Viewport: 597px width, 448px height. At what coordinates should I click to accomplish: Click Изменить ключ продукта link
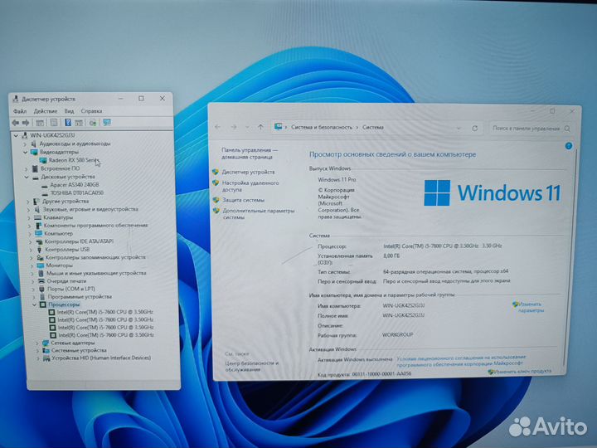[522, 372]
